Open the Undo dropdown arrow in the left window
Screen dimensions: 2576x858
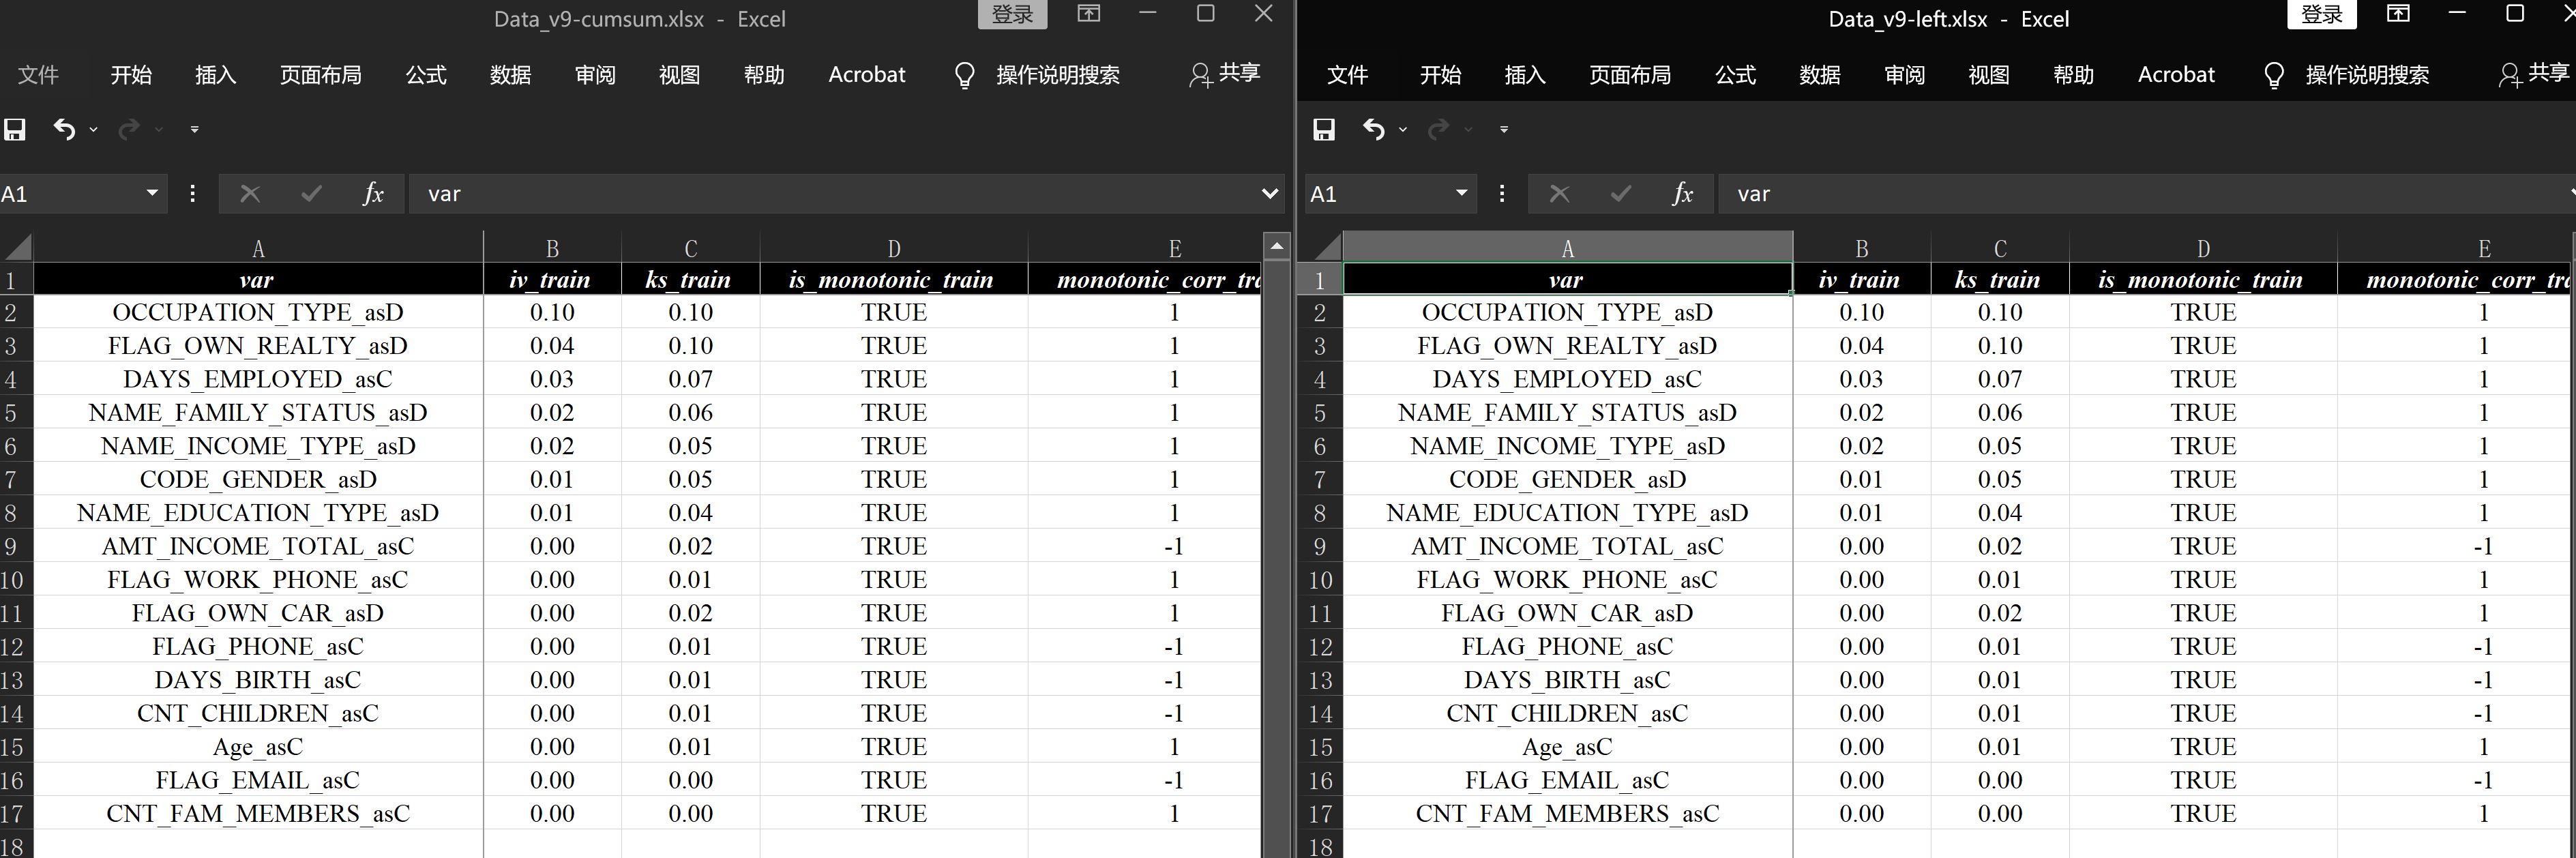click(93, 131)
